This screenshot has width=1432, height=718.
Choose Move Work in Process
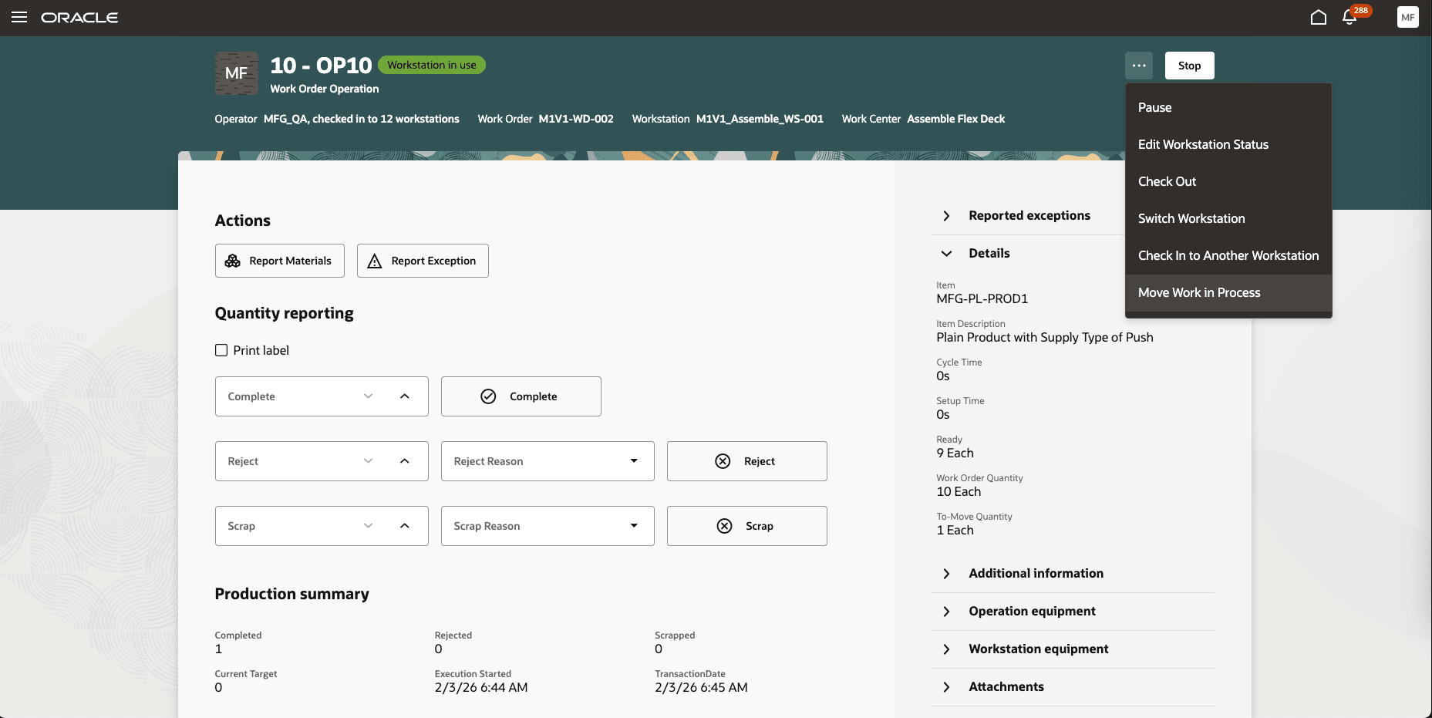point(1228,293)
